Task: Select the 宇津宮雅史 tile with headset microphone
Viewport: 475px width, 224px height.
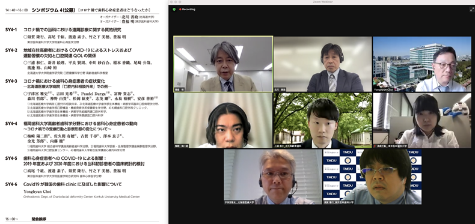Action: [x=272, y=177]
